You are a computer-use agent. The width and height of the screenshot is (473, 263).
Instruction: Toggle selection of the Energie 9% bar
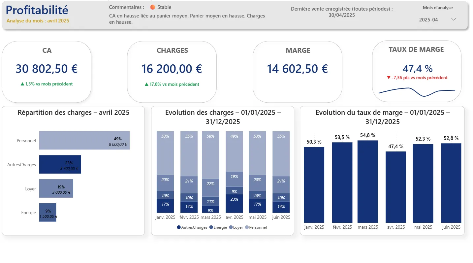pos(47,213)
